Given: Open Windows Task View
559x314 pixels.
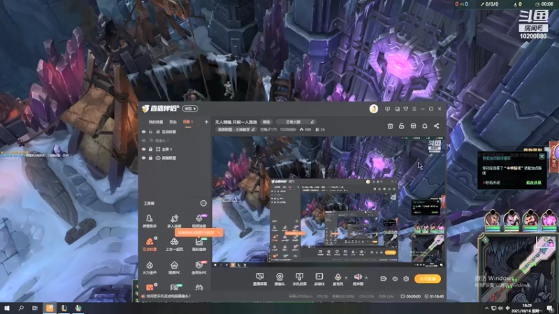Looking at the screenshot, I should pos(34,308).
